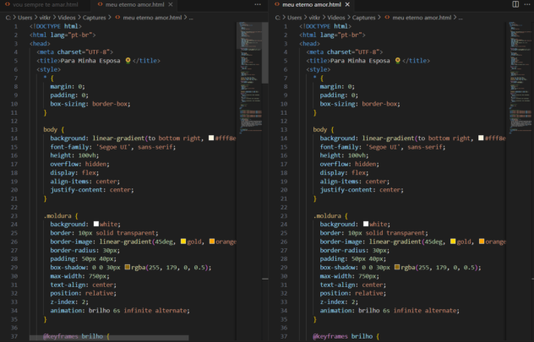Click HTML file icon on vou sempre te amar.html tab

coord(8,4)
